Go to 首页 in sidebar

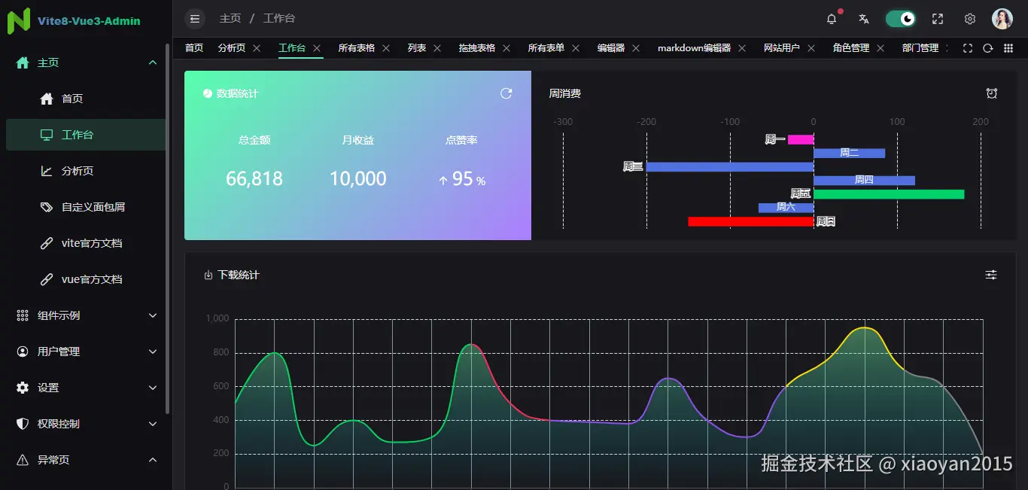86,99
